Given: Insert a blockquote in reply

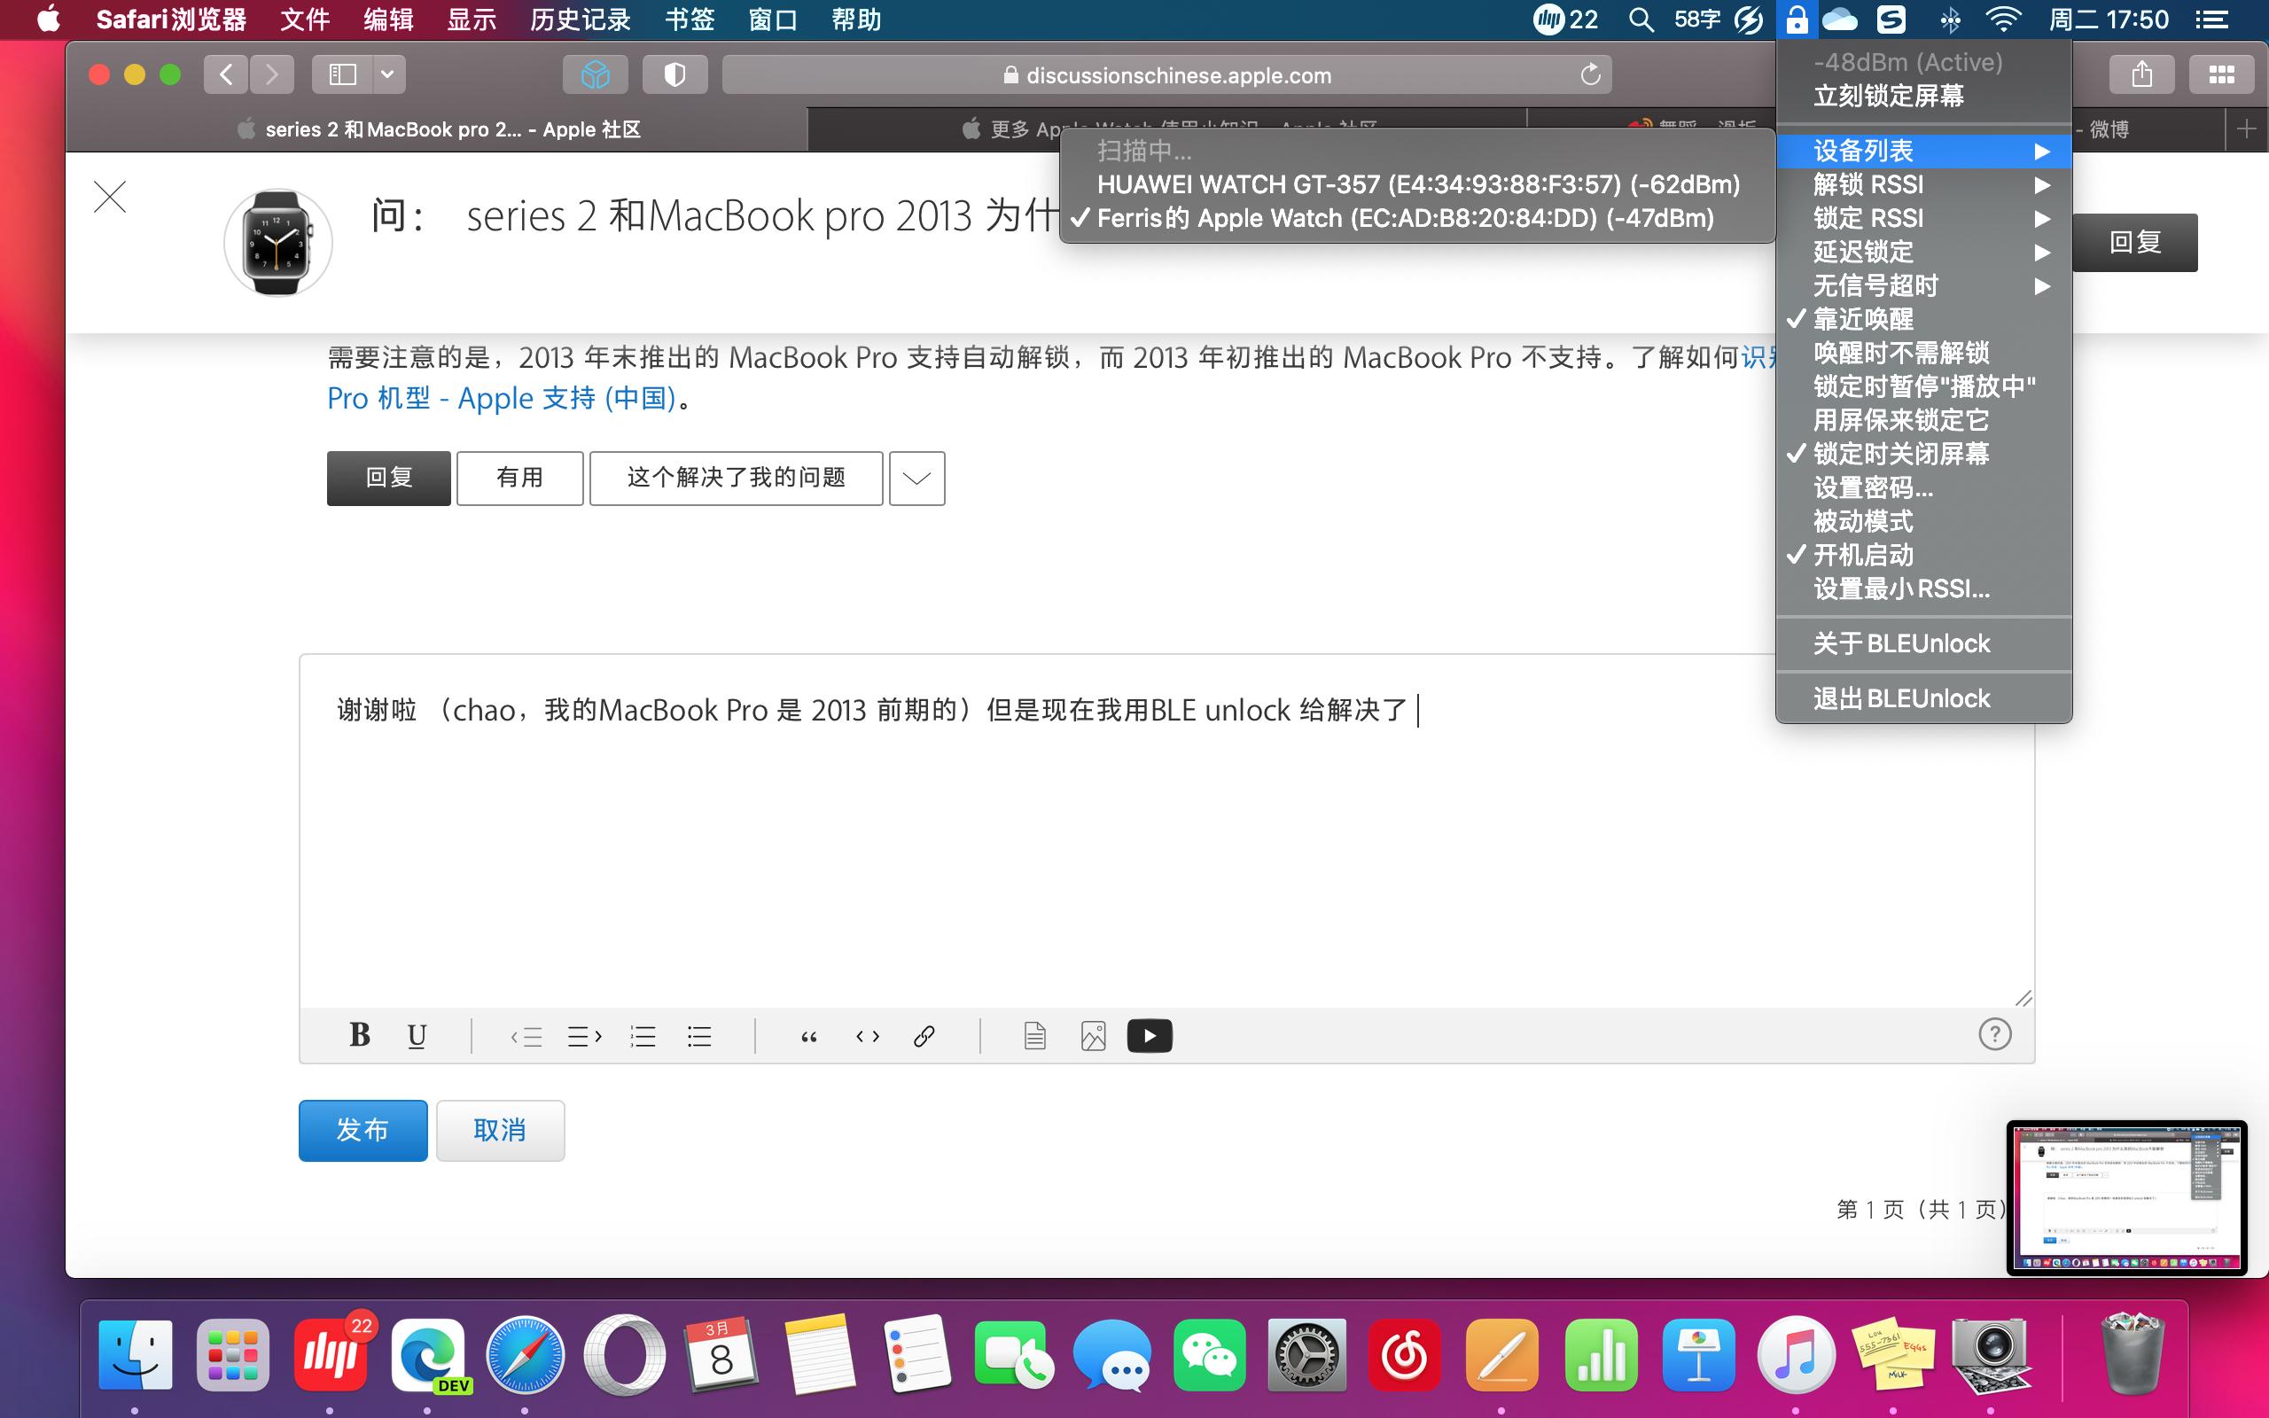Looking at the screenshot, I should pyautogui.click(x=808, y=1035).
